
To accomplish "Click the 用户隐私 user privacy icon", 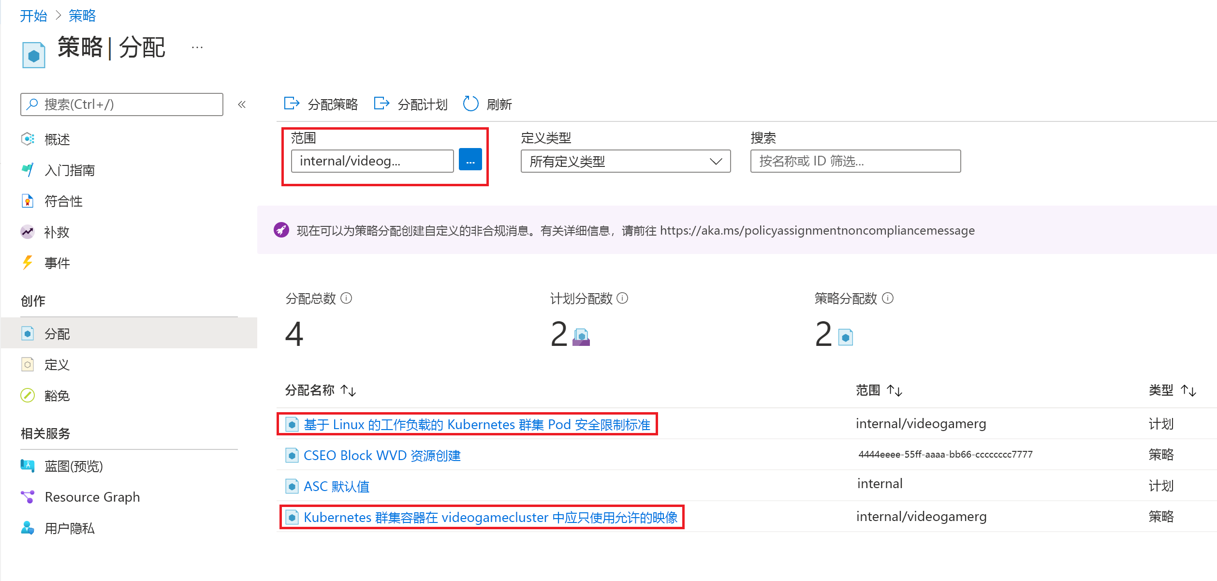I will pos(28,528).
